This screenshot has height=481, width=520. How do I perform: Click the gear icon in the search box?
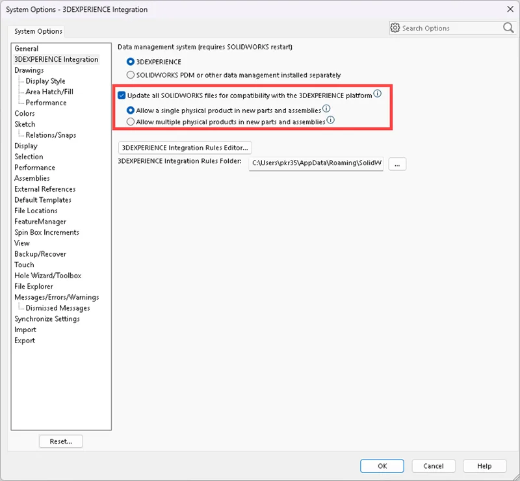click(x=395, y=28)
